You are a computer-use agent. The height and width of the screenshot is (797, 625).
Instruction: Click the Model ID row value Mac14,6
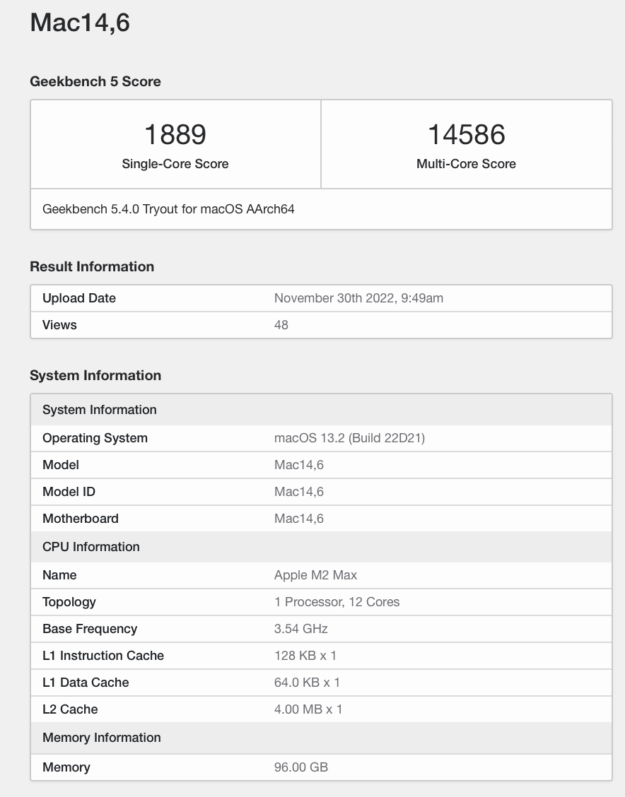299,492
